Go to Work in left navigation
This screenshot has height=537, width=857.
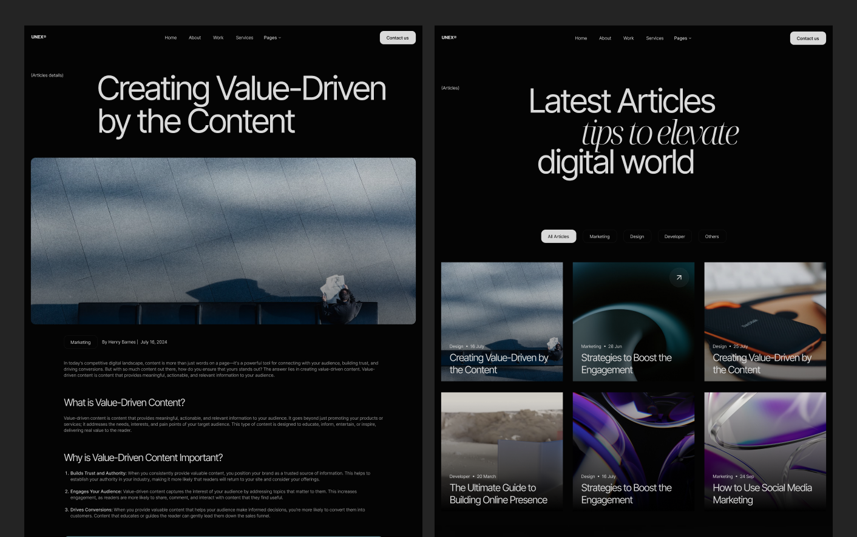[218, 38]
